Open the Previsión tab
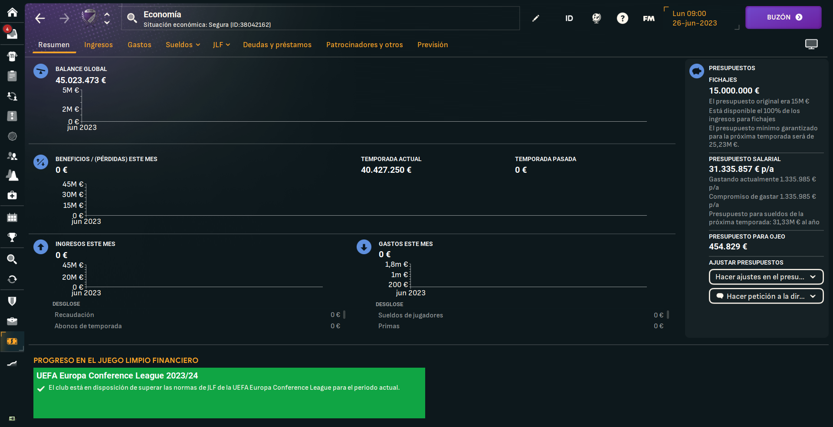Viewport: 833px width, 427px height. pyautogui.click(x=433, y=45)
